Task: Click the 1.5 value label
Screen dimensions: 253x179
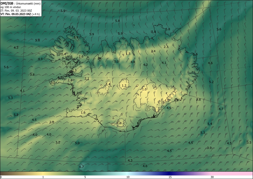Action: [x=128, y=54]
